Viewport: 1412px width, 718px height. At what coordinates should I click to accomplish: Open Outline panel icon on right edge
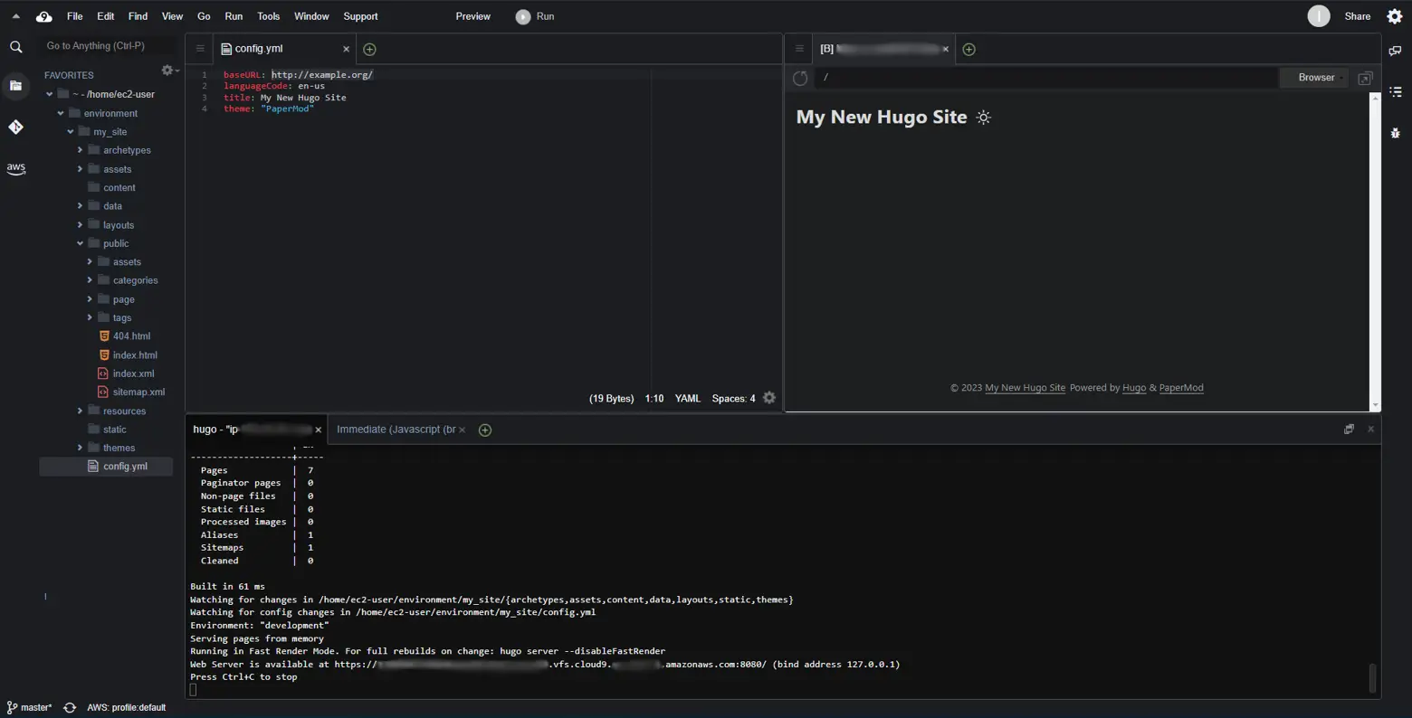click(1395, 91)
